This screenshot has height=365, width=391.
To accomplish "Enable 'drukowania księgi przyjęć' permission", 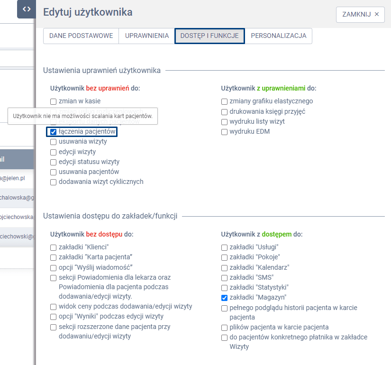I will click(x=224, y=112).
